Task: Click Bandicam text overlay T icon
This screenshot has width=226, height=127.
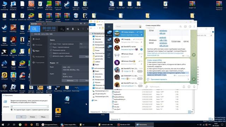Action: [83, 29]
